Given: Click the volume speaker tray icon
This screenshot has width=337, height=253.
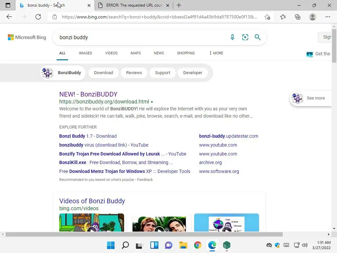Looking at the screenshot, I should pyautogui.click(x=305, y=245).
